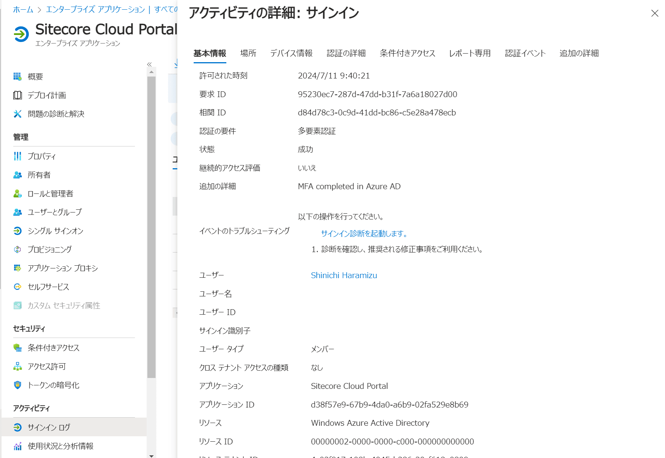665x458 pixels.
Task: Click the ロールと管理者 person icon
Action: [17, 193]
